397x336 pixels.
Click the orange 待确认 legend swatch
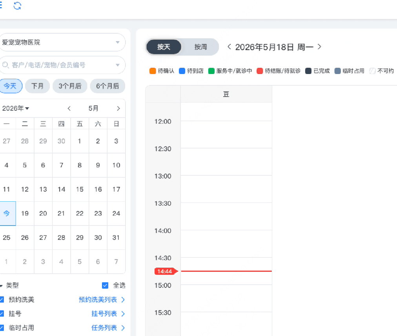pos(153,71)
